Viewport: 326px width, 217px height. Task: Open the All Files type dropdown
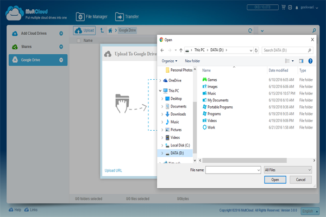pos(288,170)
